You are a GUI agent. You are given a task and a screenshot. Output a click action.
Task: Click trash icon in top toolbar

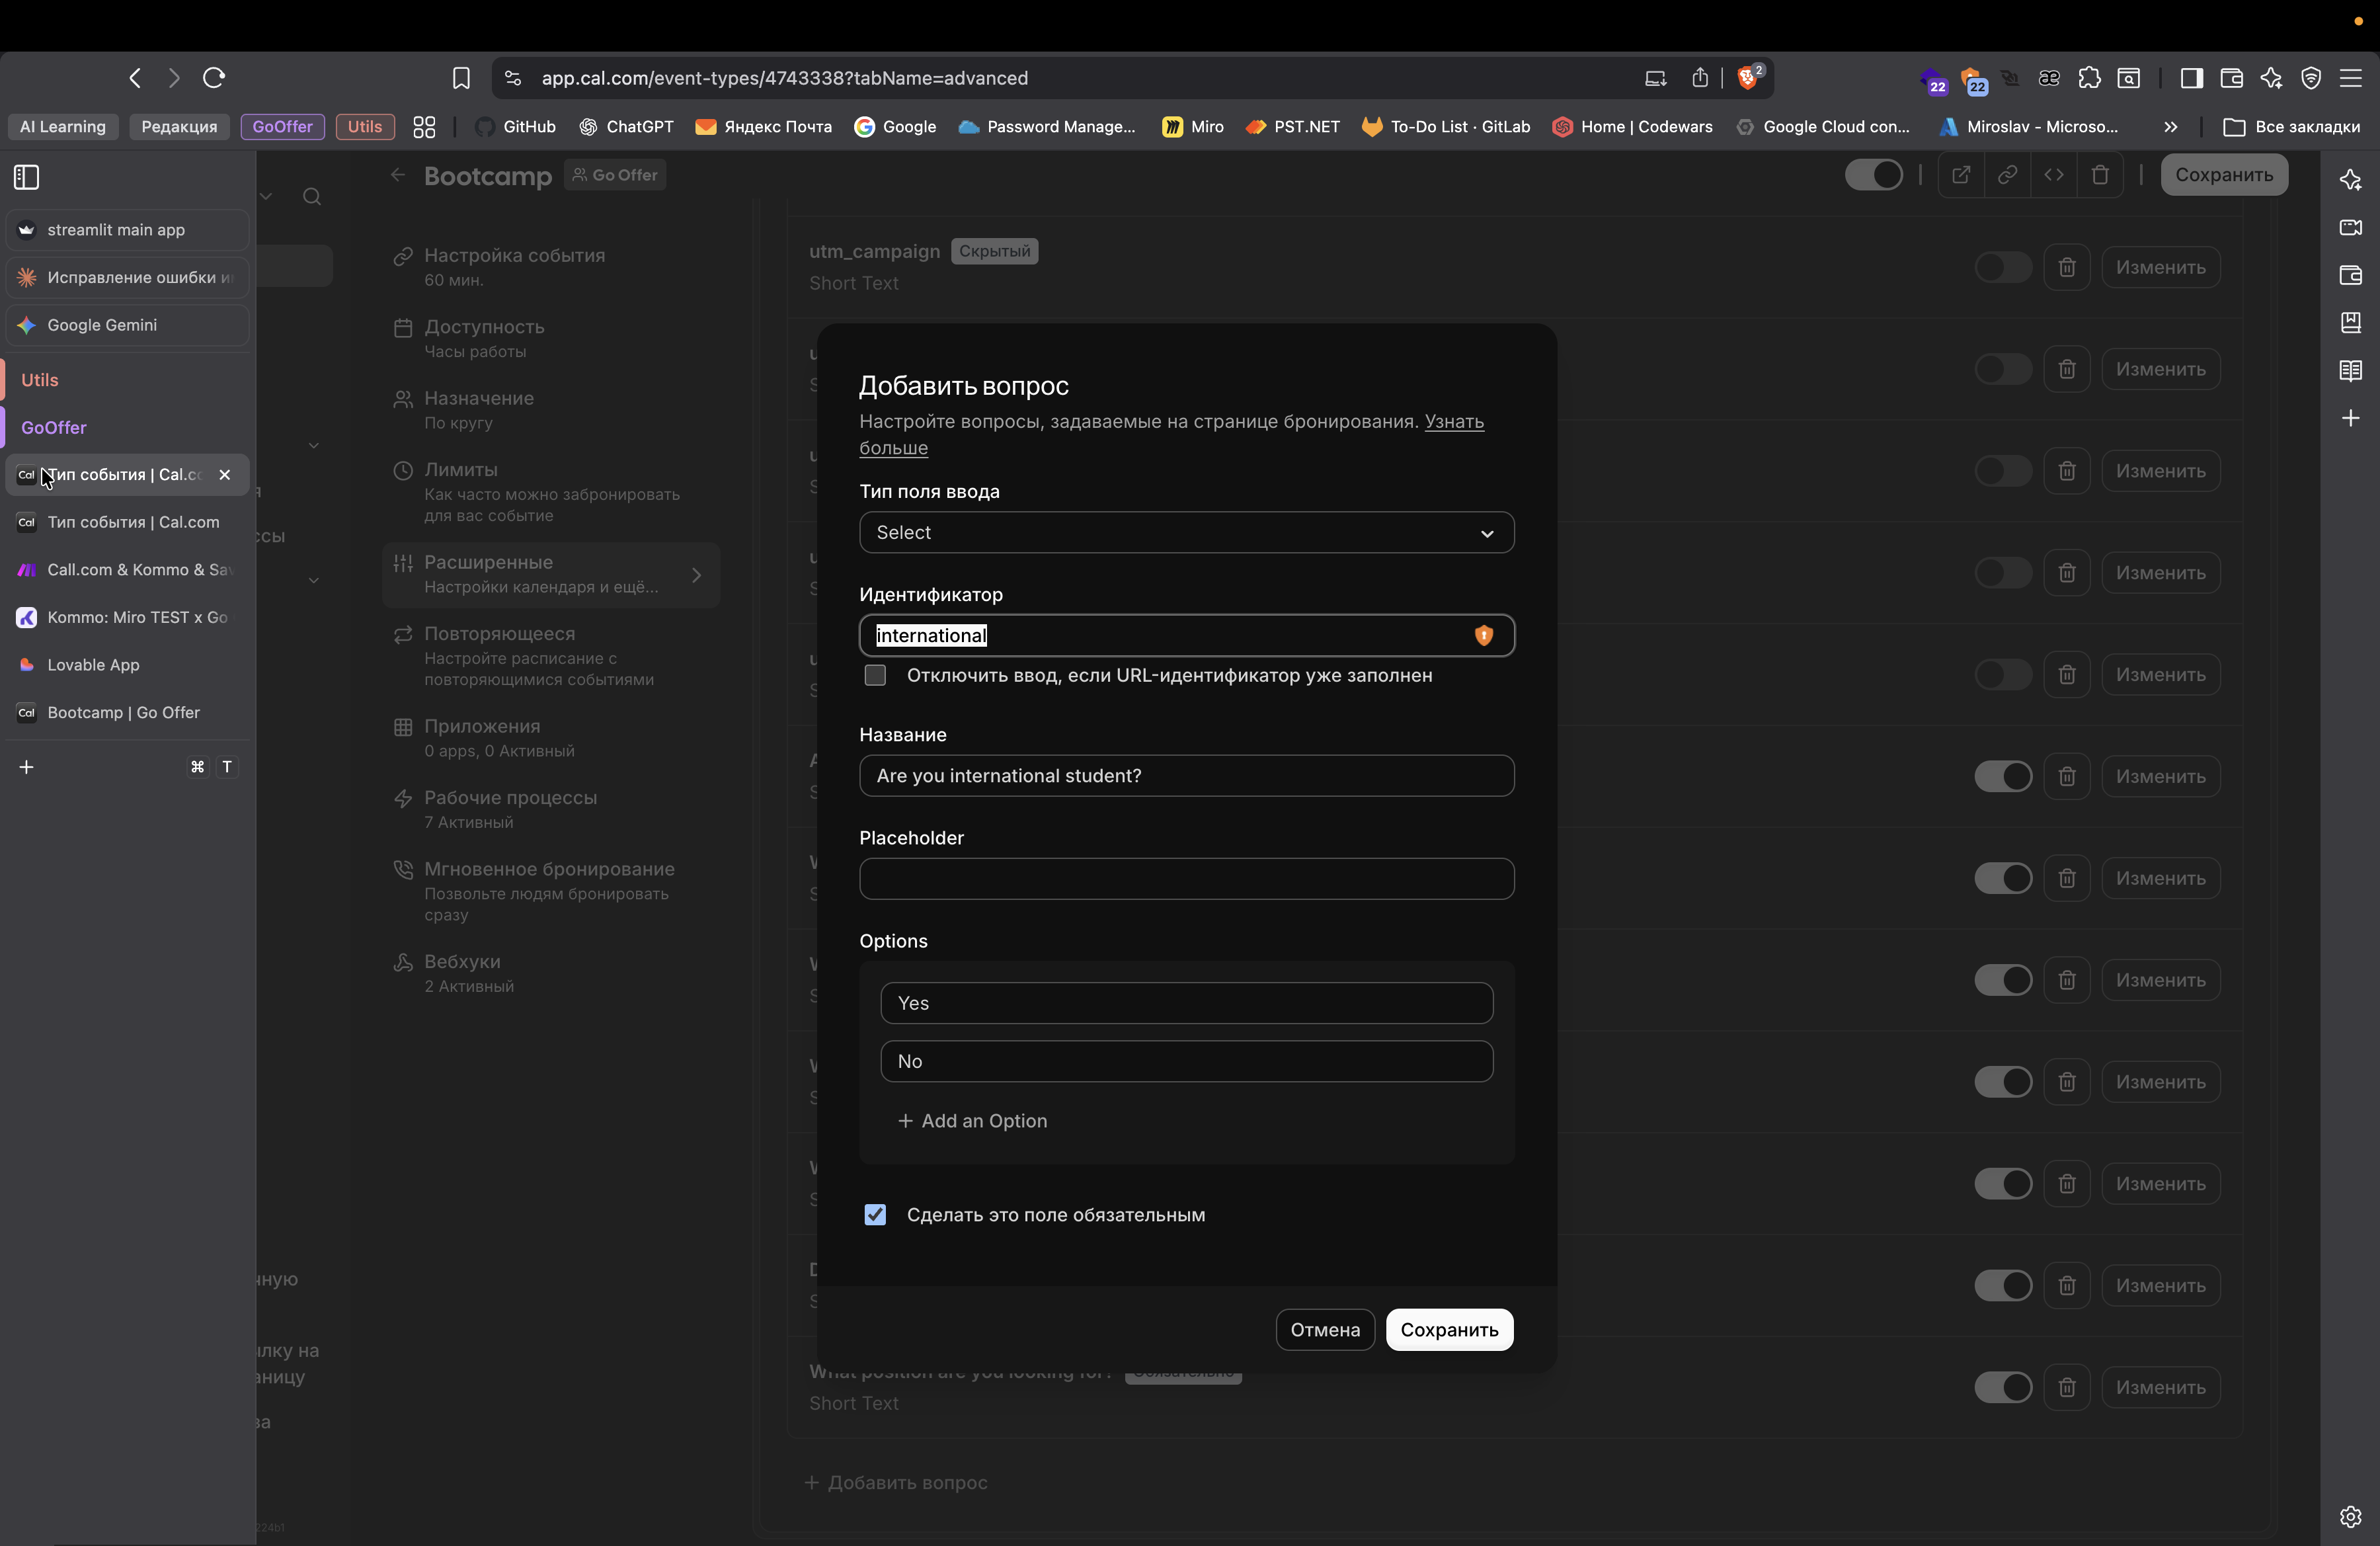pos(2100,175)
